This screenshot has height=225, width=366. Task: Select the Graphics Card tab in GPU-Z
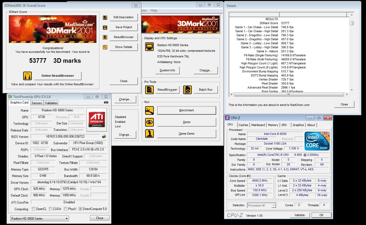coord(19,102)
